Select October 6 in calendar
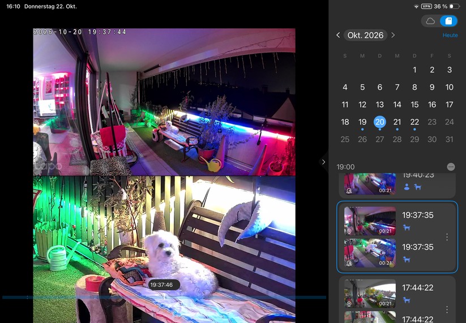The width and height of the screenshot is (466, 323). (x=379, y=87)
